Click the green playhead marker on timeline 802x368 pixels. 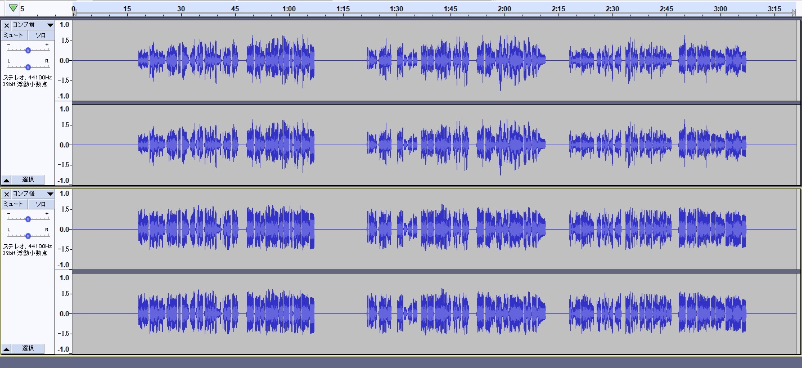(13, 8)
